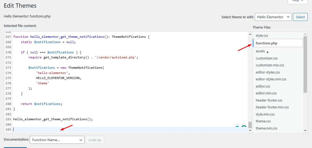Click Theme Files scroll down arrow

pyautogui.click(x=305, y=131)
